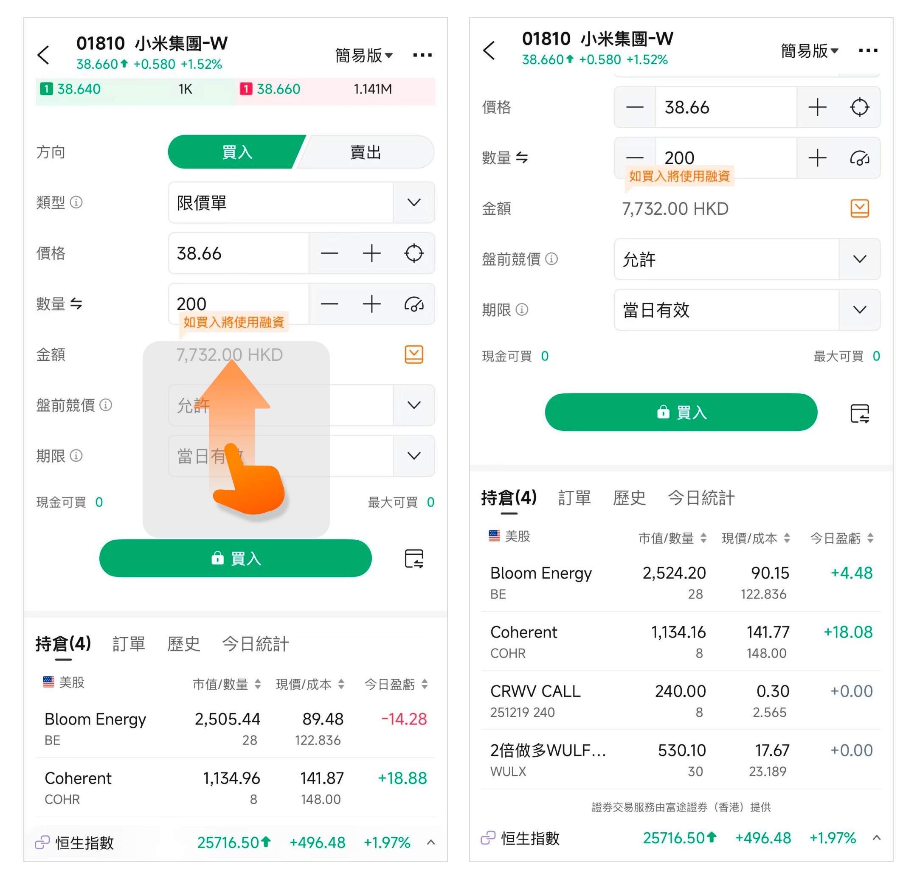Click the order switch icon beside the left 買入 button
The height and width of the screenshot is (879, 917).
tap(413, 558)
